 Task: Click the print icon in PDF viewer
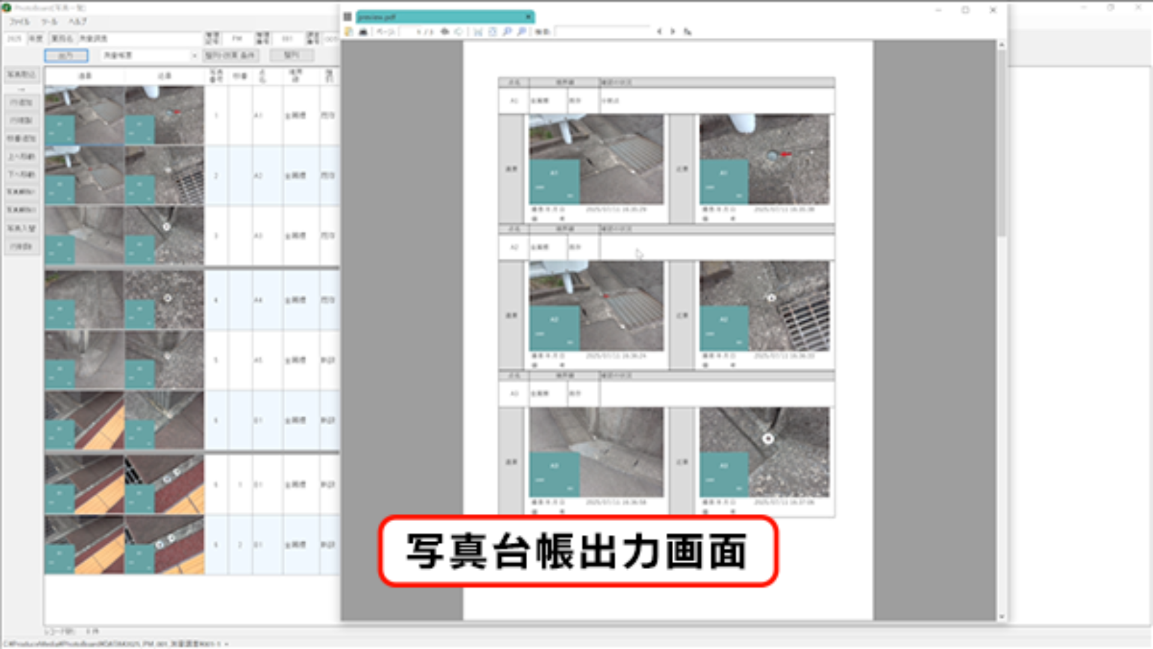click(x=363, y=32)
